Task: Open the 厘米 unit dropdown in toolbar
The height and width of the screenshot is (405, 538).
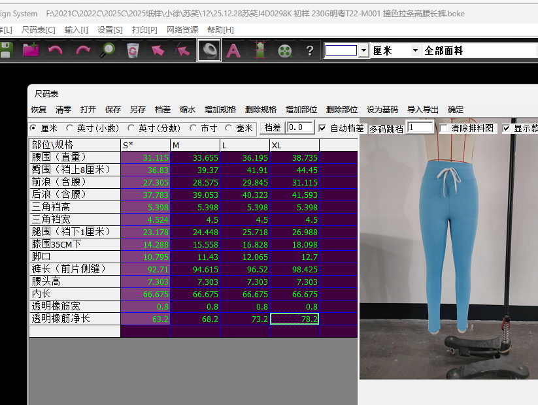Action: coord(415,50)
